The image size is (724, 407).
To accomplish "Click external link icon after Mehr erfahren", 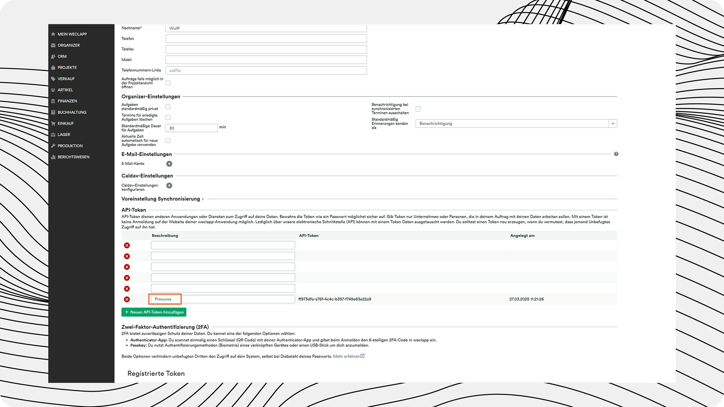I will click(x=362, y=356).
